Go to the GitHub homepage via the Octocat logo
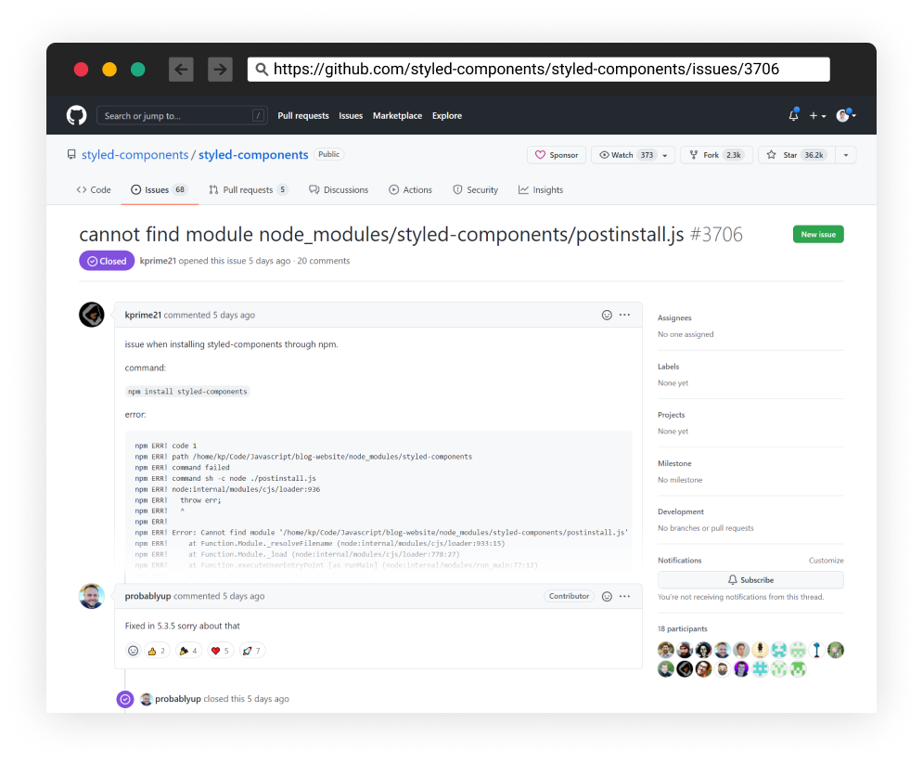This screenshot has height=763, width=923. (x=76, y=115)
